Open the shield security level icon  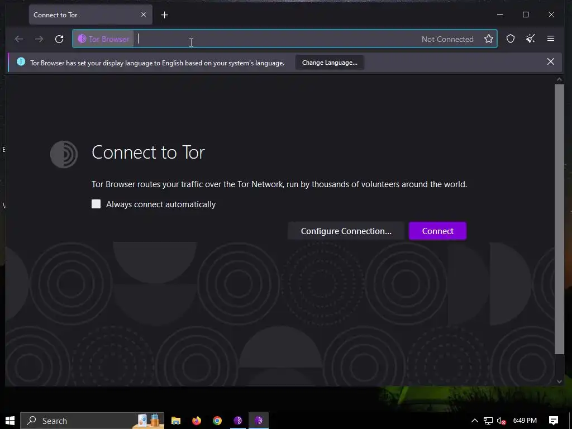[x=511, y=39]
